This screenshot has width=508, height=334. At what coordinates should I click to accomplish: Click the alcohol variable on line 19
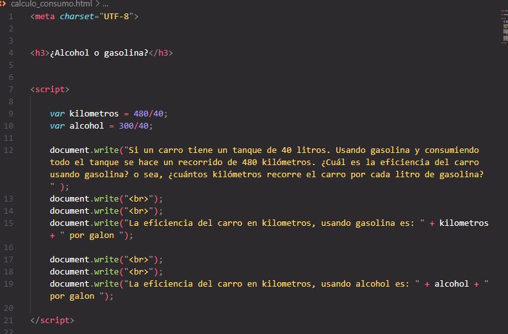(x=452, y=284)
